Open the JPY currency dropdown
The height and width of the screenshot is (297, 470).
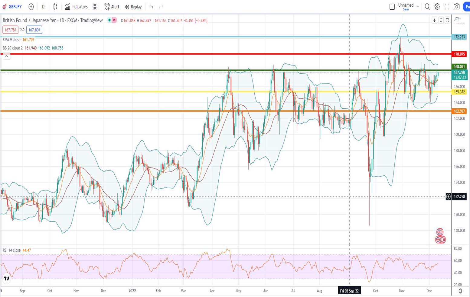pyautogui.click(x=458, y=19)
